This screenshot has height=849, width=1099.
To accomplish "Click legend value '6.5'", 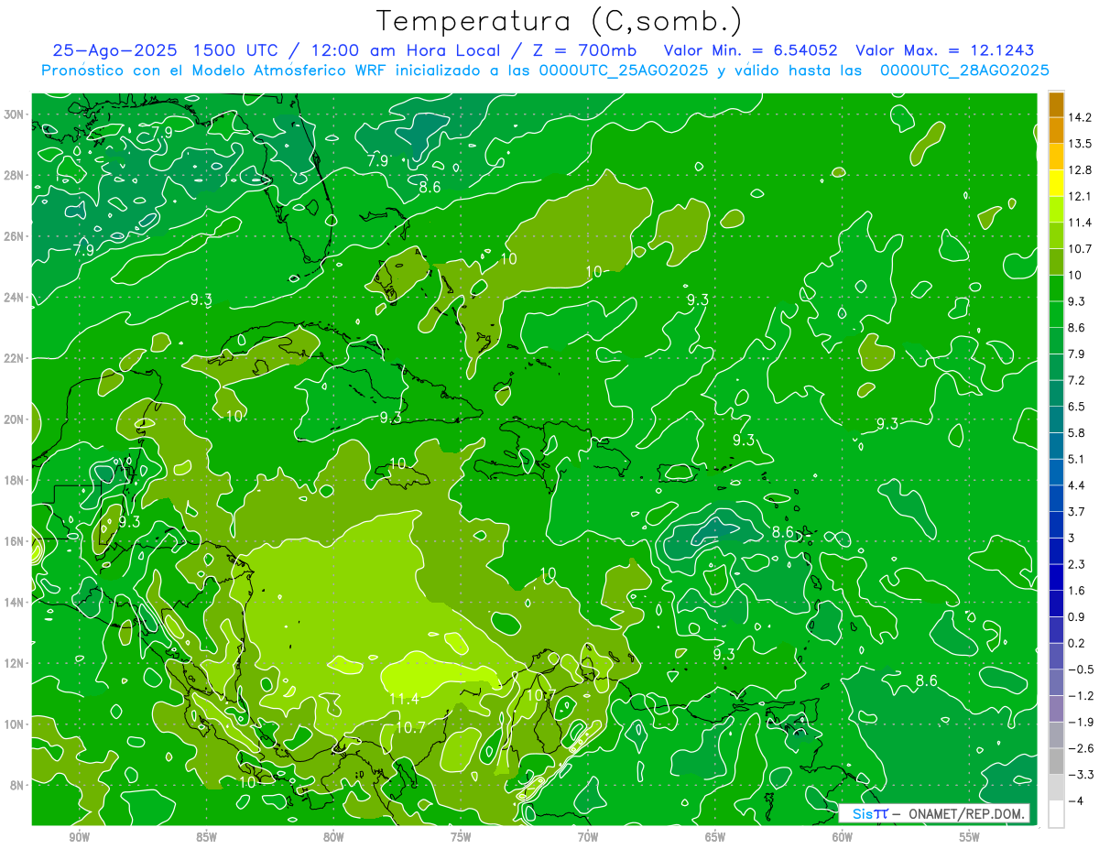I will 1077,406.
